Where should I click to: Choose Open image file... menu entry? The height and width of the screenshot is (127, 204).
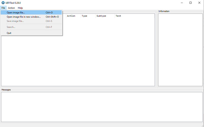[x=31, y=13]
